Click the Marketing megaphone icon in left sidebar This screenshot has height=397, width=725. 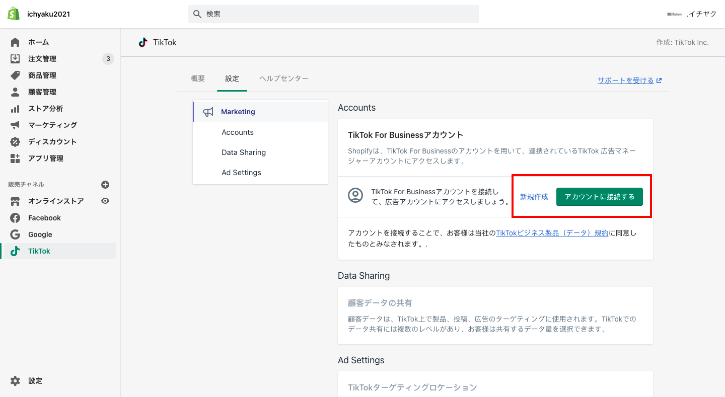tap(15, 125)
